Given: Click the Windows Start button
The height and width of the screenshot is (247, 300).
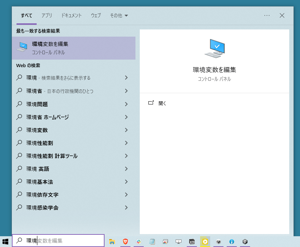Looking at the screenshot, I should (6, 241).
